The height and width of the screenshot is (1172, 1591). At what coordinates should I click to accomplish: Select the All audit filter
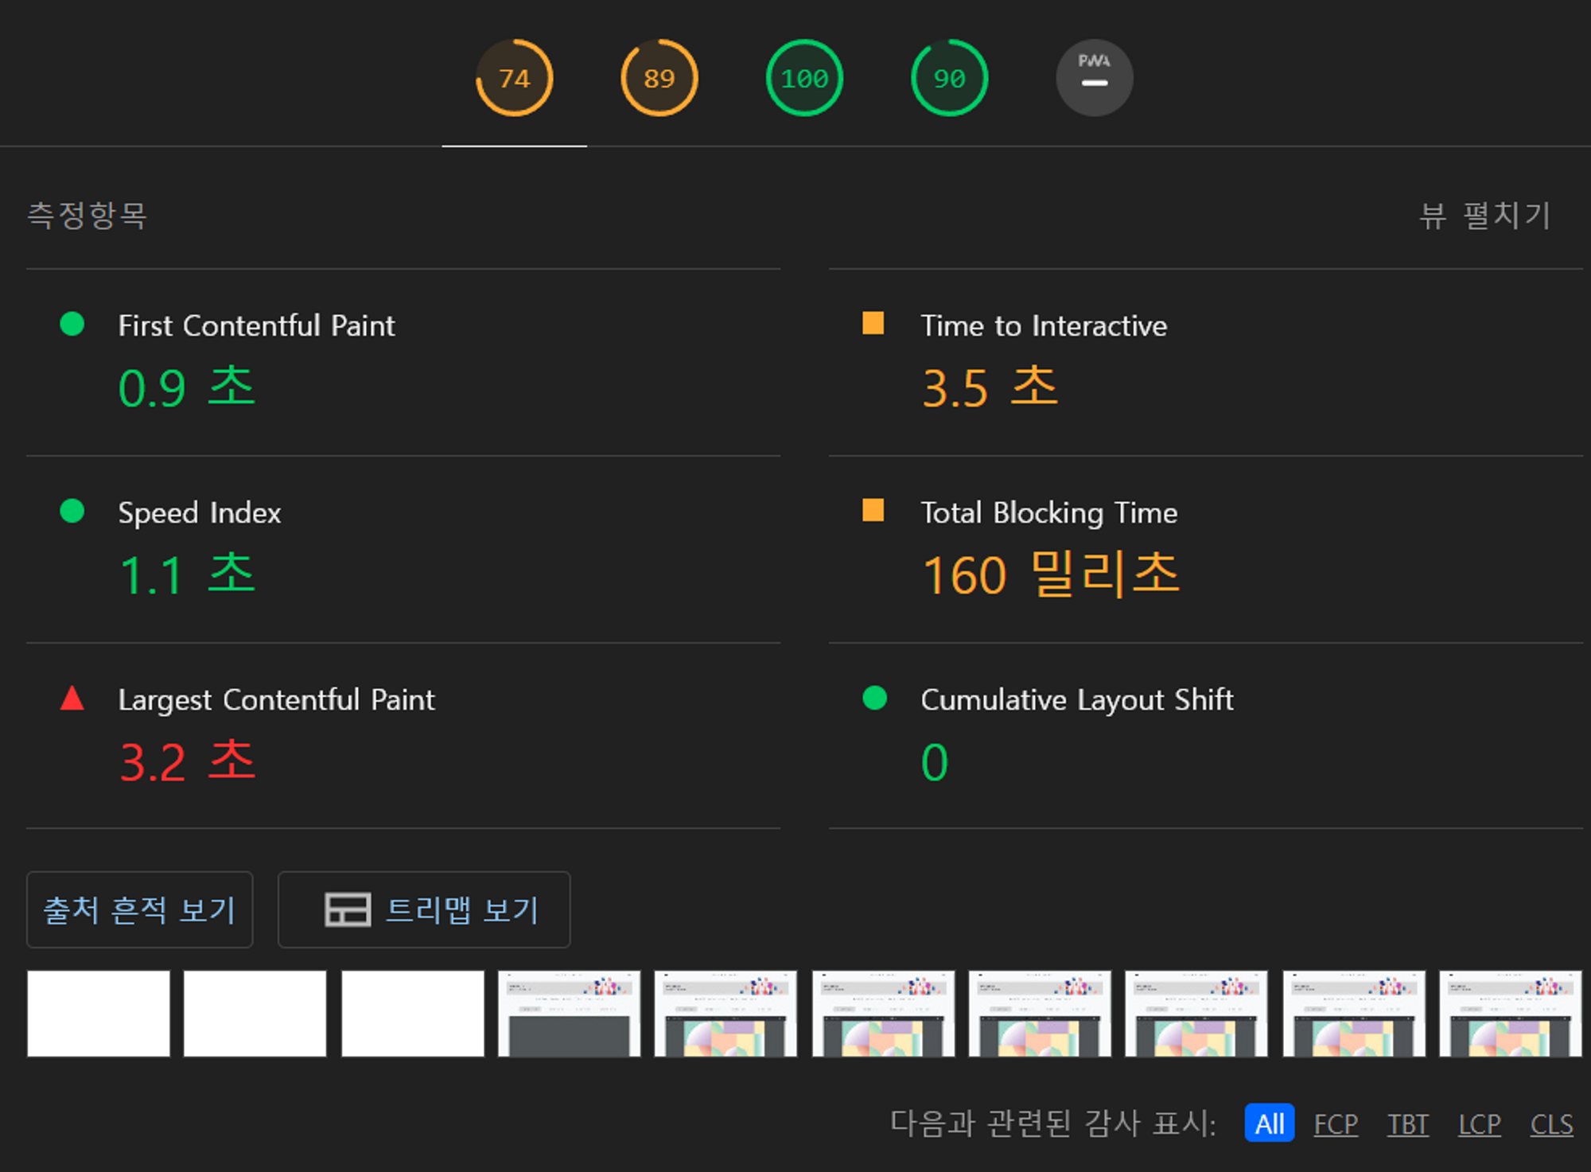click(1269, 1123)
